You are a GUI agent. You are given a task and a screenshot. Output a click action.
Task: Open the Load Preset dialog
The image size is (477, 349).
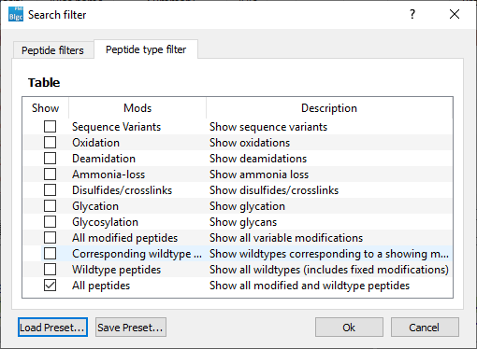coord(52,328)
